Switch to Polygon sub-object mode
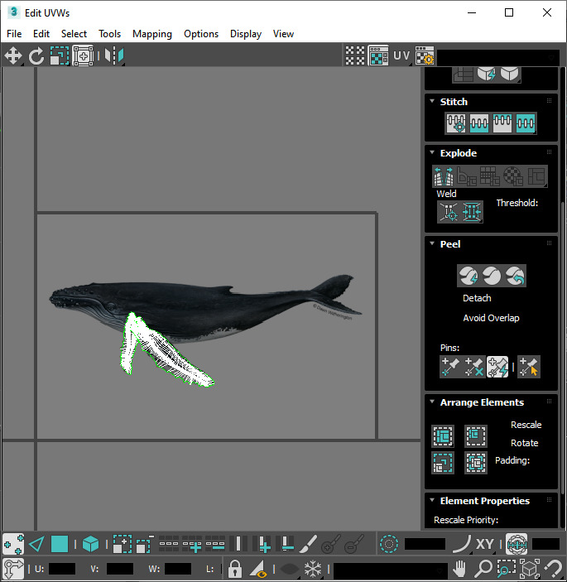This screenshot has width=567, height=582. tap(60, 545)
